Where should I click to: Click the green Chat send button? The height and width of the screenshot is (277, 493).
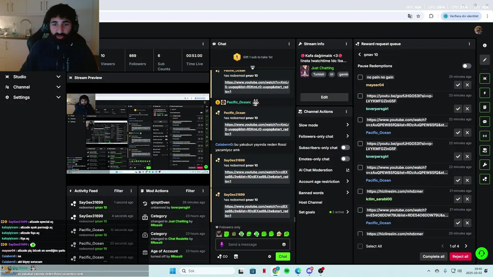283,257
